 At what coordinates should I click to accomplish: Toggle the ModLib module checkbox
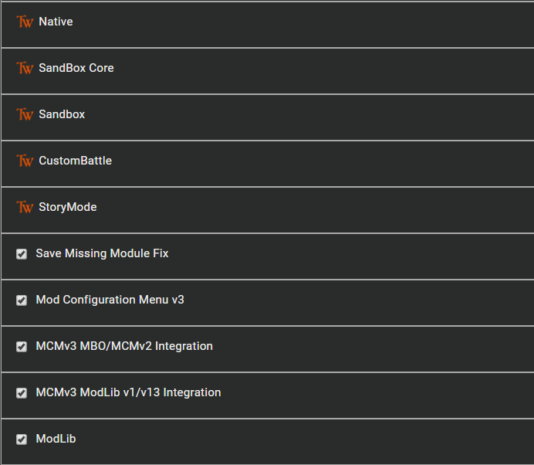[x=22, y=440]
